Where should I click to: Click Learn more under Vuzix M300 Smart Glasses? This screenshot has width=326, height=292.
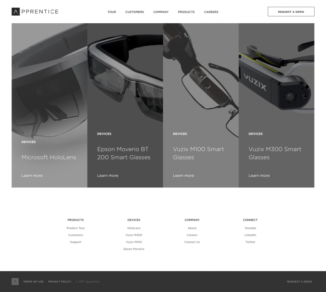(x=259, y=176)
